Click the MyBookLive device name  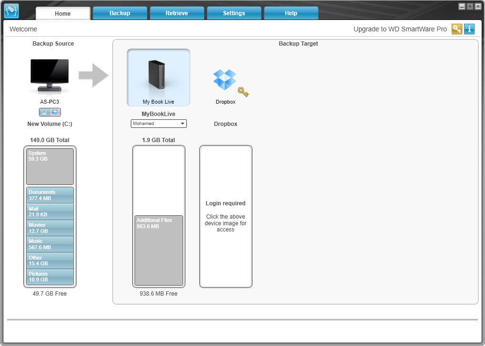point(158,114)
